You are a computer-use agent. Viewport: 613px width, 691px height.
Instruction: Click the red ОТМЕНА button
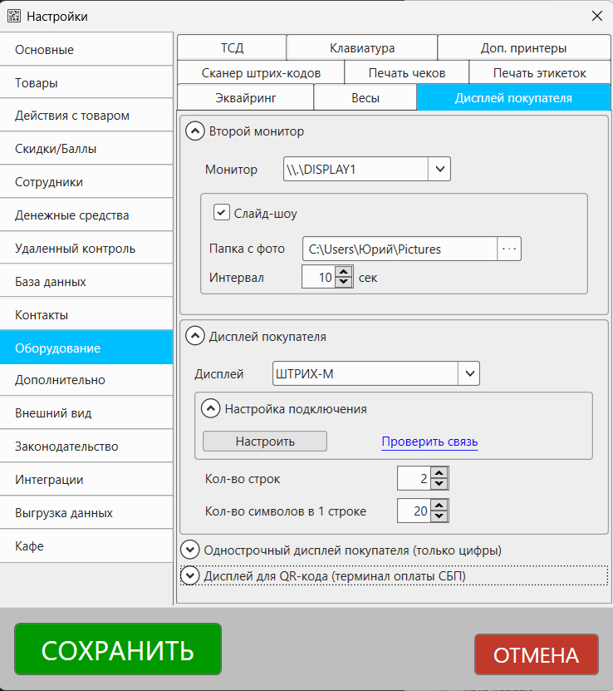(536, 654)
